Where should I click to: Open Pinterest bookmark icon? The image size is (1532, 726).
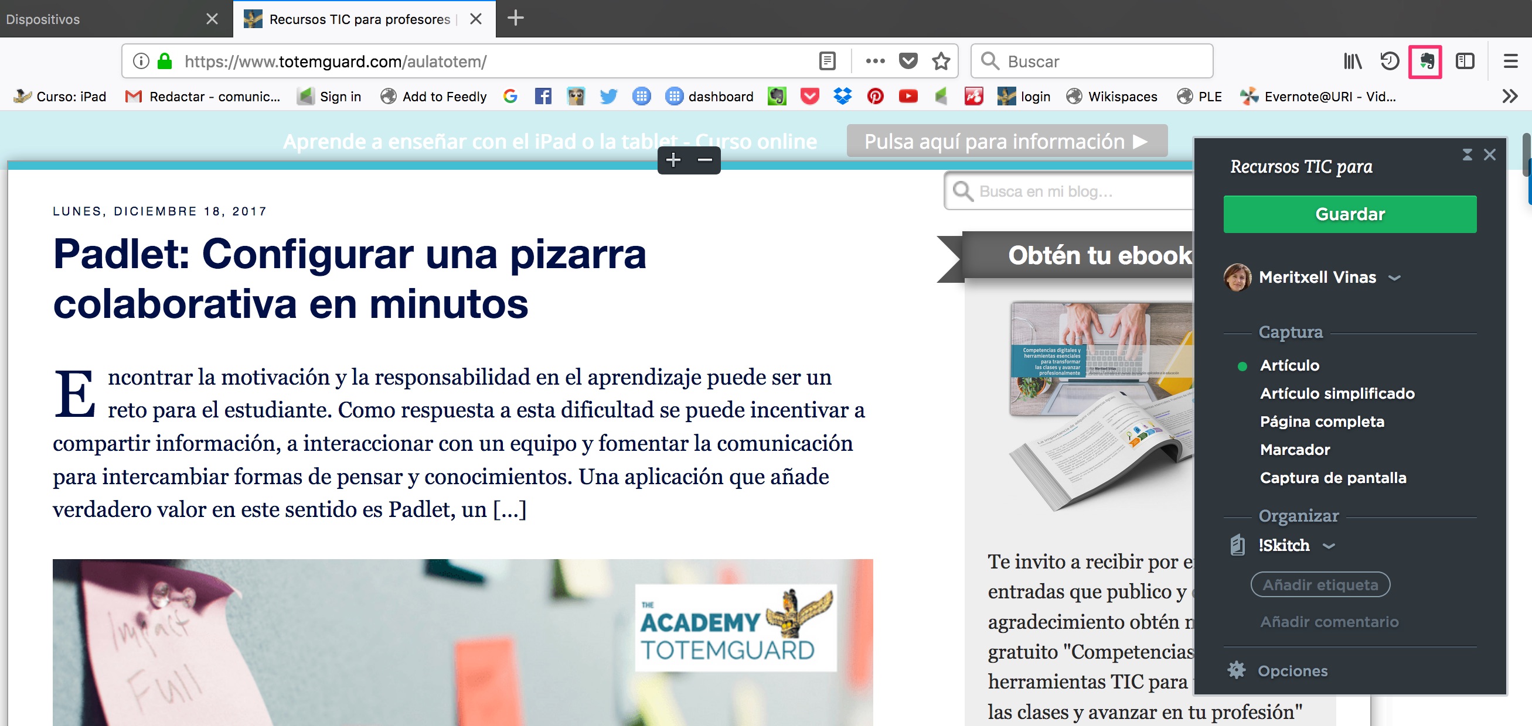pos(875,96)
